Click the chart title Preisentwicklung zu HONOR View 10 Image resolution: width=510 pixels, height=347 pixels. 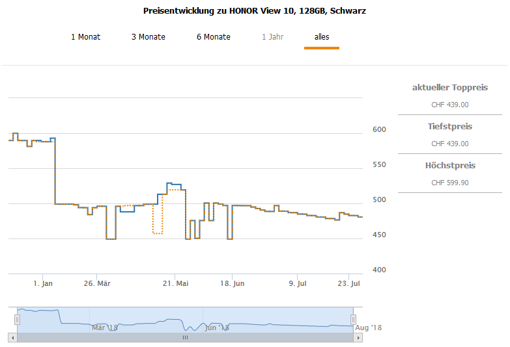click(254, 11)
